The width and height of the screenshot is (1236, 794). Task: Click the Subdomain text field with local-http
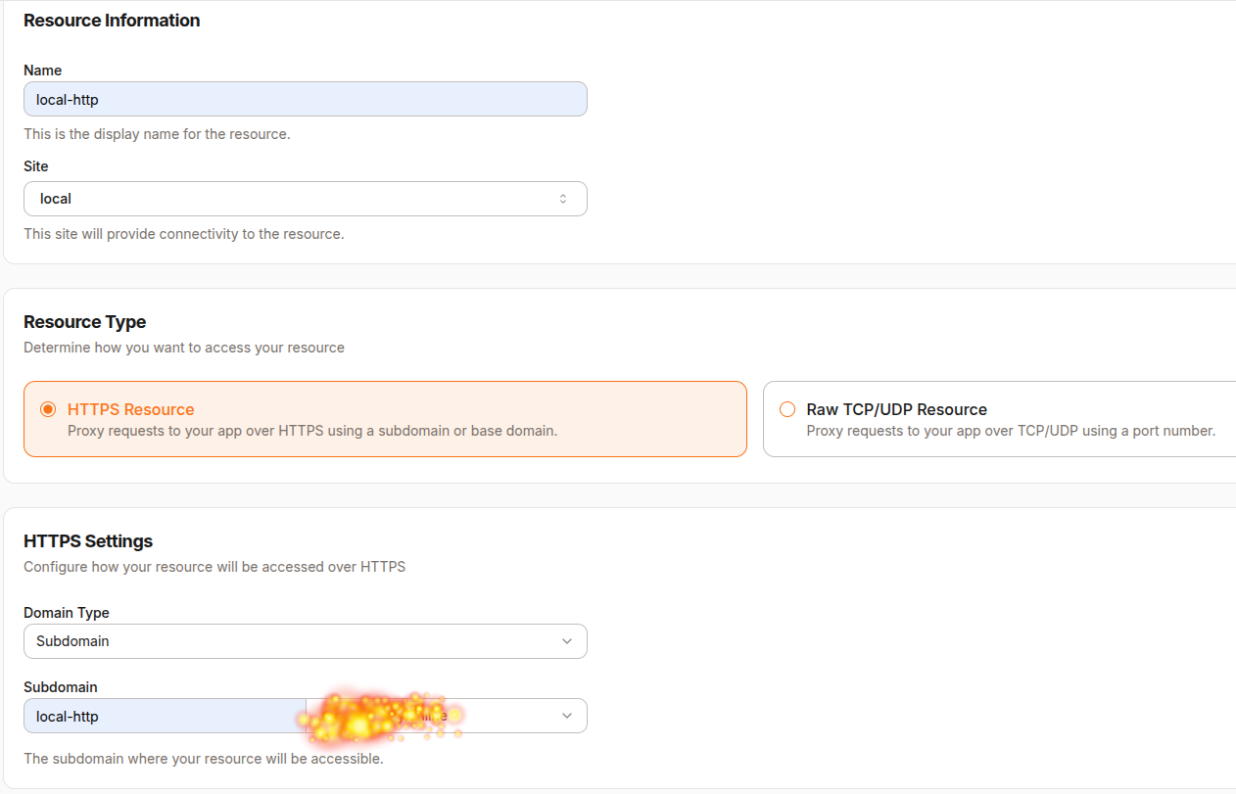(x=165, y=716)
